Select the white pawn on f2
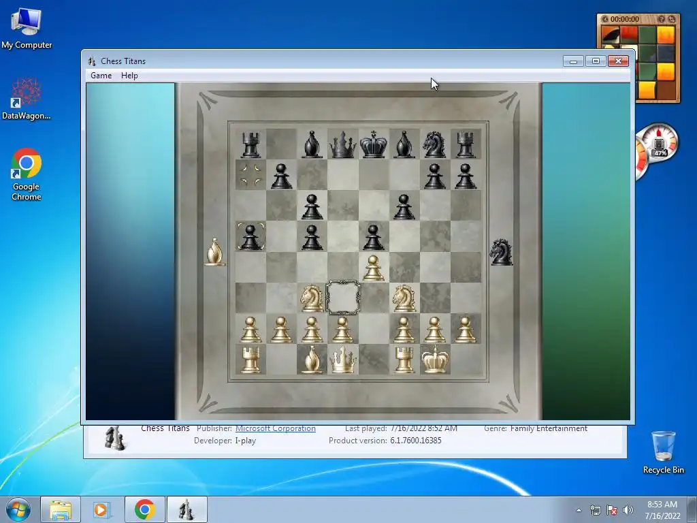The width and height of the screenshot is (697, 523). tap(404, 330)
